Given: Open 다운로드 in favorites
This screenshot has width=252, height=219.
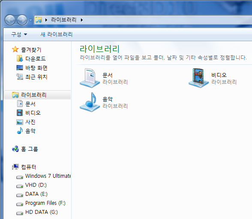Looking at the screenshot, I should (x=36, y=59).
